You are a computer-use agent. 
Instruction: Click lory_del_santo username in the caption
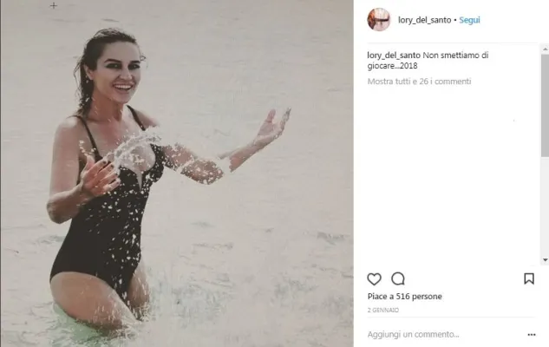tap(394, 55)
